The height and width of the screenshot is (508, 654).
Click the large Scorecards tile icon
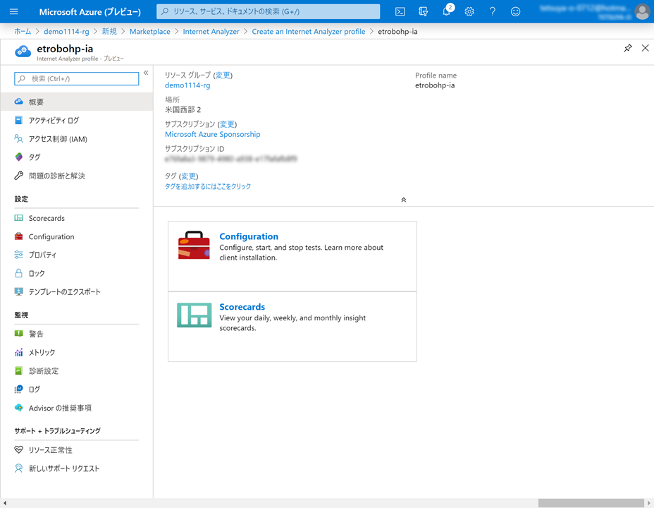coord(194,315)
